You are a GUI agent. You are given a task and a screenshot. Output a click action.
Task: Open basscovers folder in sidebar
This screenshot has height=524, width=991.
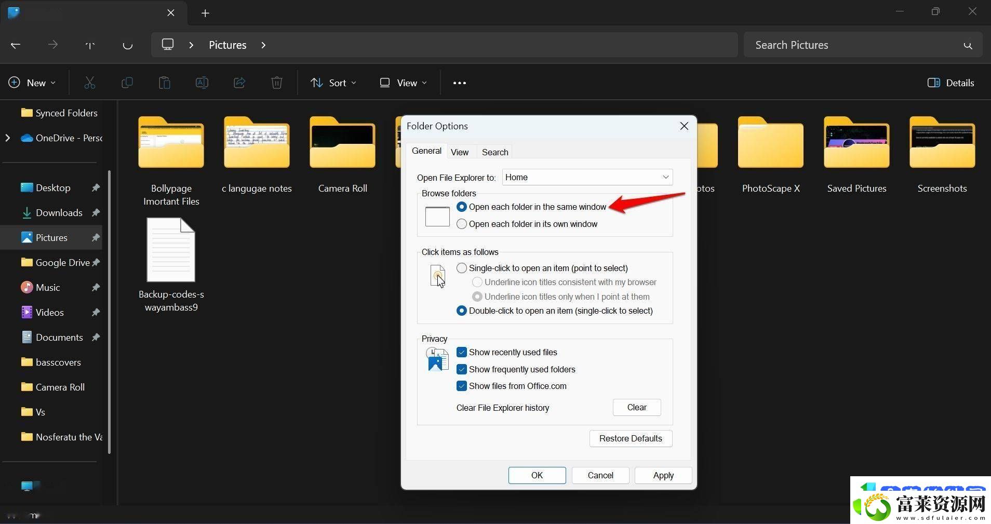click(51, 362)
